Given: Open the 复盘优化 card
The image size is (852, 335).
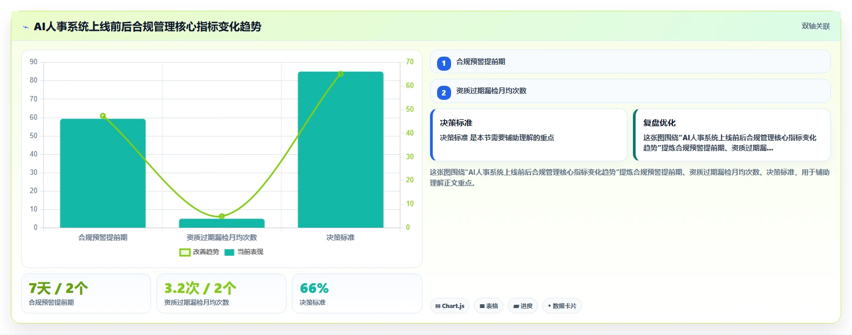Looking at the screenshot, I should click(732, 135).
